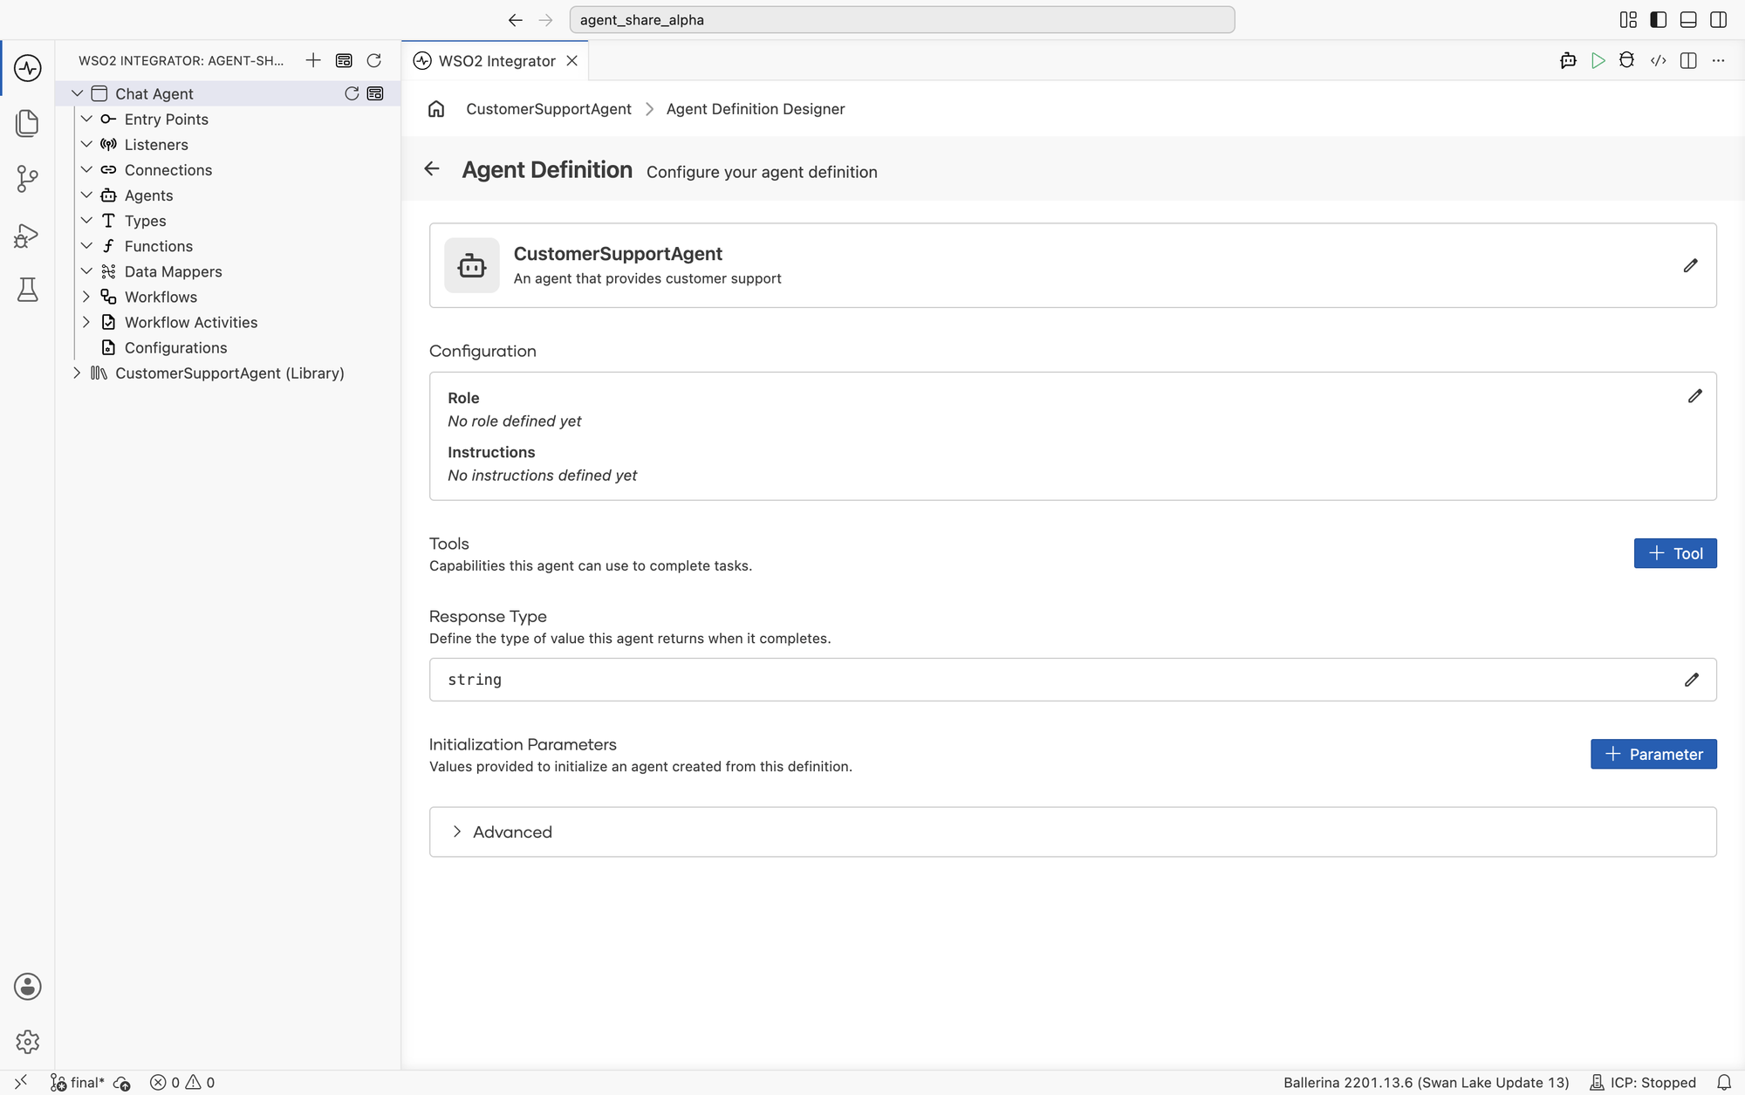The width and height of the screenshot is (1745, 1095).
Task: Add a new Tool button
Action: point(1675,553)
